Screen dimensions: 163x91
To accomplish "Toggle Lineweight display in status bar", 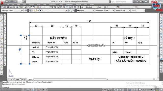I will pos(44,90).
